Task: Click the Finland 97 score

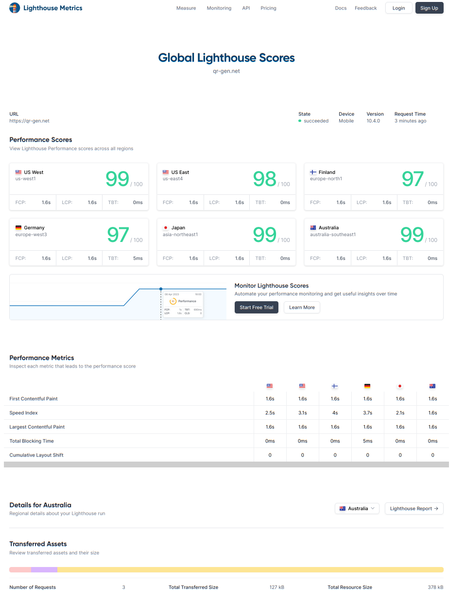Action: coord(413,179)
